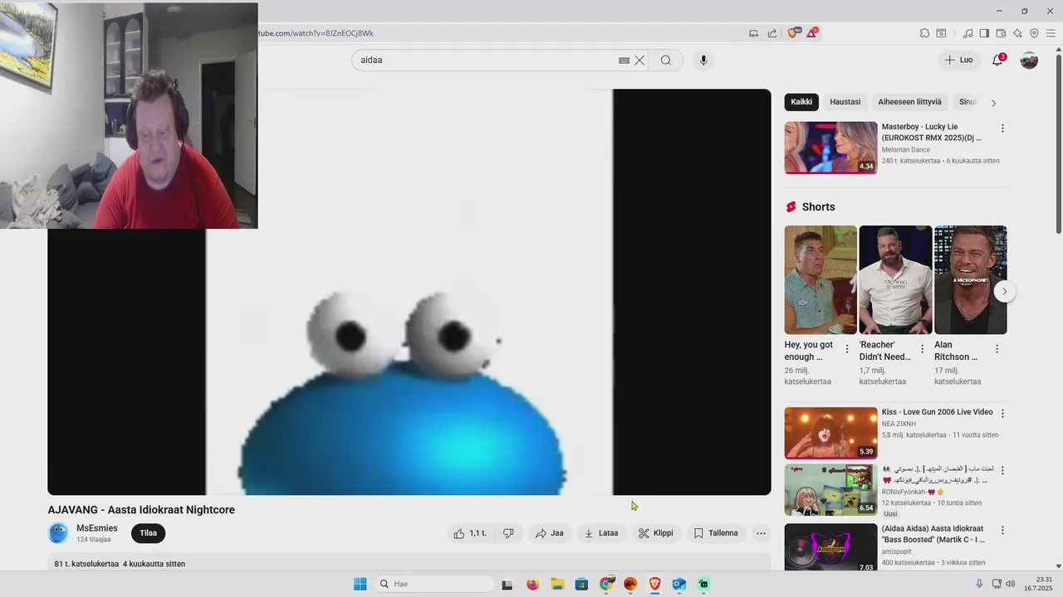Dislike the video with thumbs down

508,533
